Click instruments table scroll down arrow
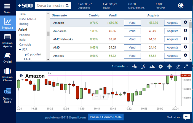This screenshot has height=123, width=193. click(x=191, y=60)
